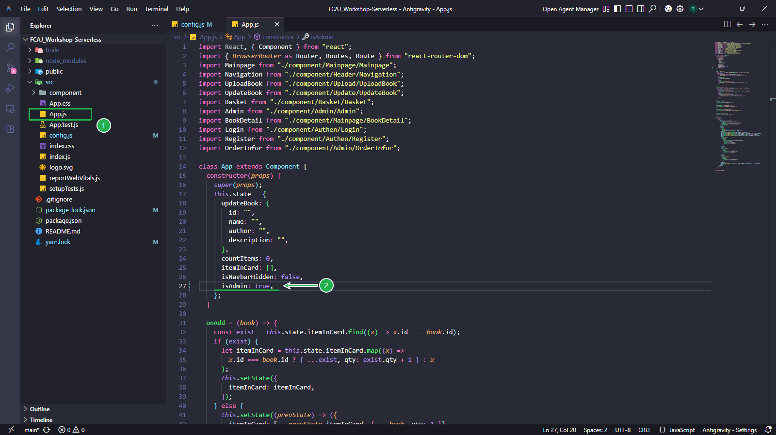Open remote window indicator in status bar
This screenshot has width=776, height=435.
coord(11,430)
